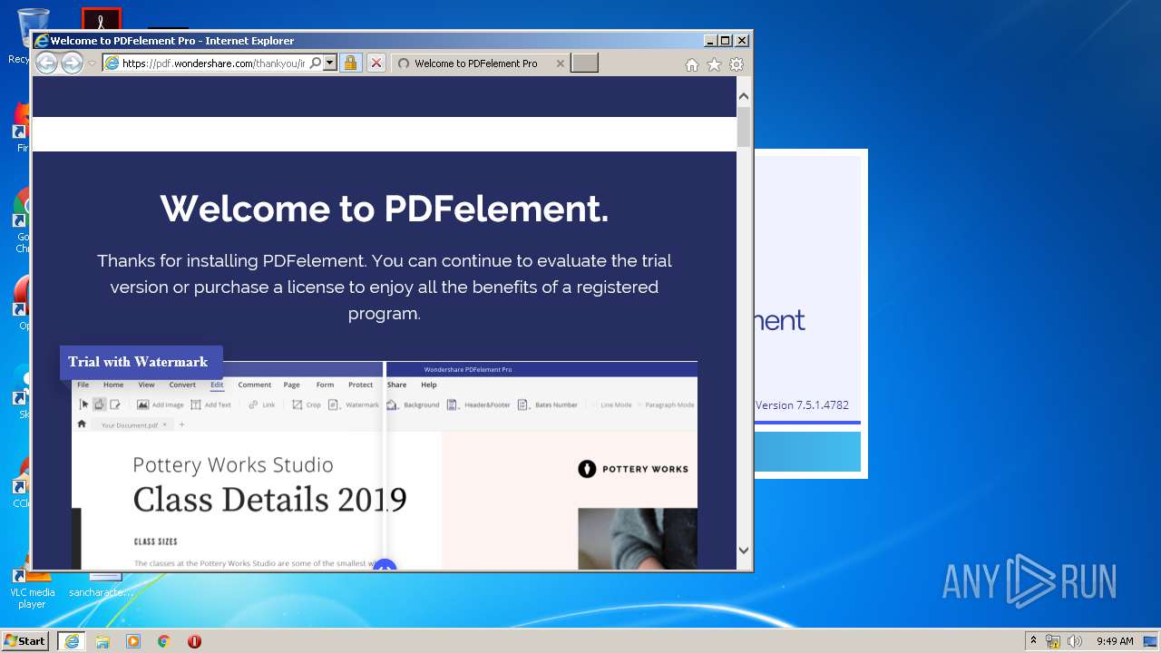The height and width of the screenshot is (653, 1161).
Task: Open the address bar dropdown arrow
Action: pyautogui.click(x=330, y=63)
